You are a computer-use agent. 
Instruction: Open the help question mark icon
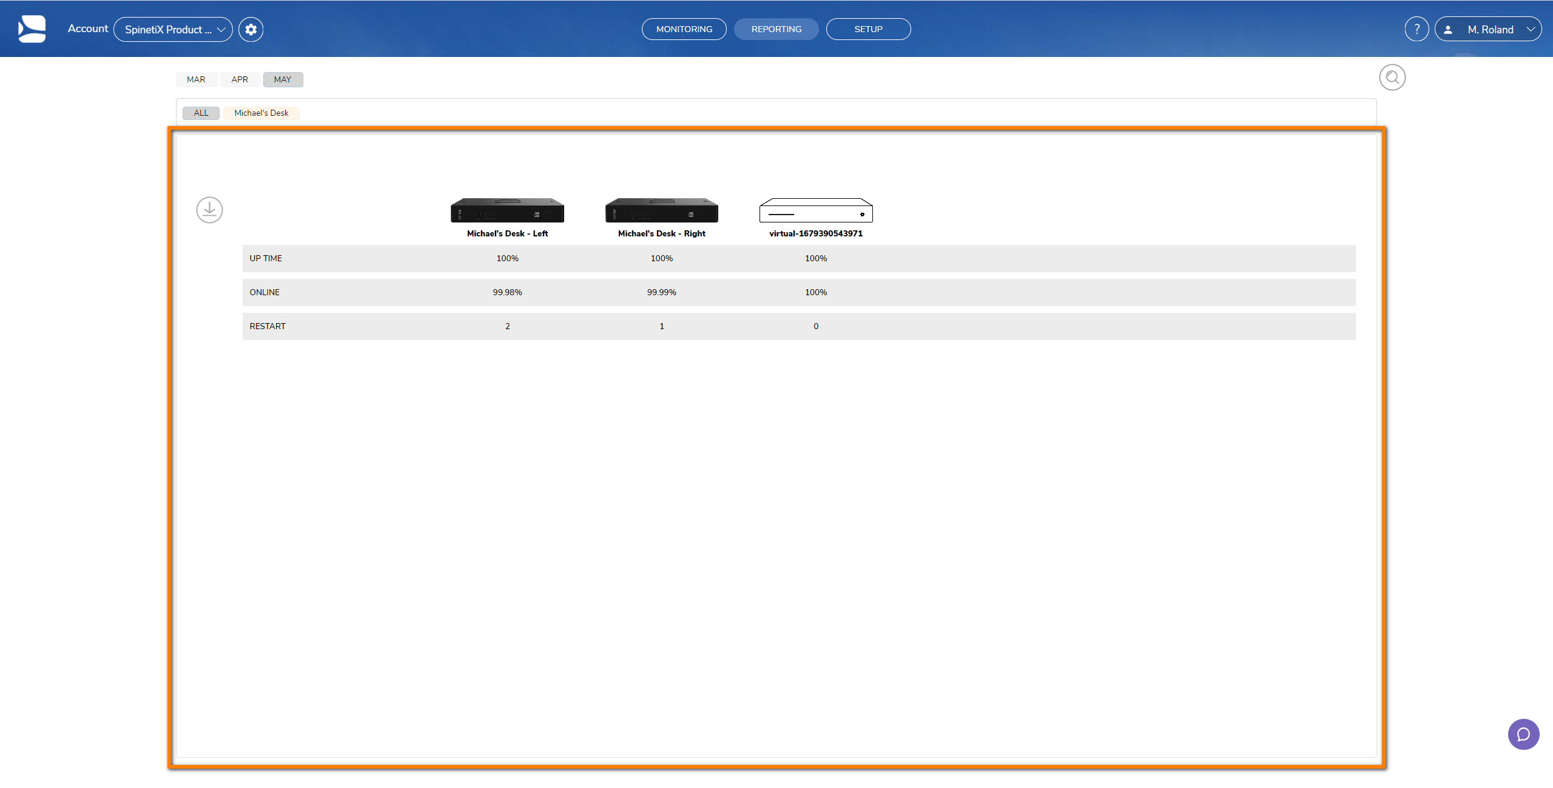click(1417, 29)
